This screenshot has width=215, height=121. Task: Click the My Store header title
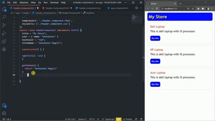click(158, 17)
